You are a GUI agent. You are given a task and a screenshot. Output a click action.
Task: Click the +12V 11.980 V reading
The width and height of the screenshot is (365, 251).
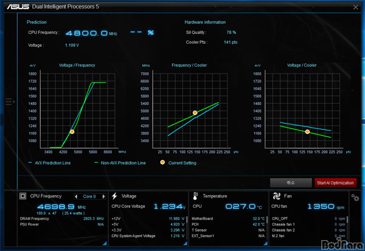click(x=176, y=219)
